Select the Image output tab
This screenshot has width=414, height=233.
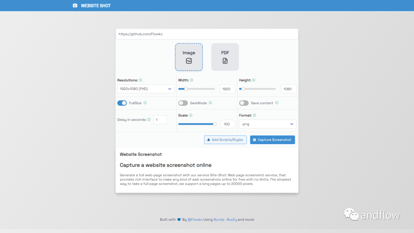pyautogui.click(x=189, y=57)
